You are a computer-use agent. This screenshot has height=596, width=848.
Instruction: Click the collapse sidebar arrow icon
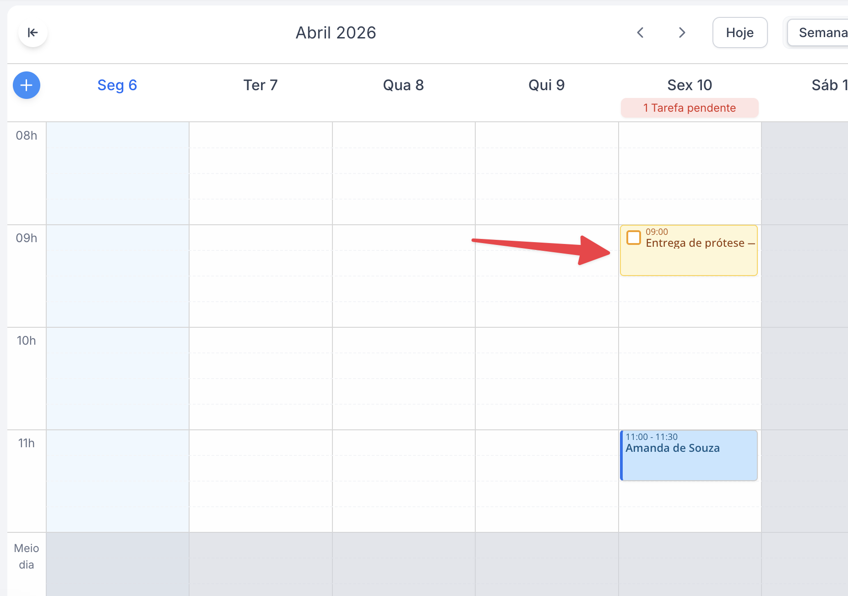(x=33, y=33)
